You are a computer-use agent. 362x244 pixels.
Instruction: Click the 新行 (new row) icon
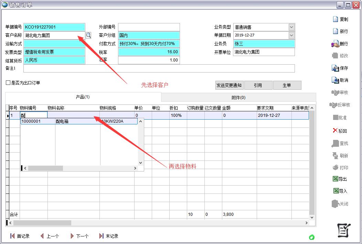336,31
